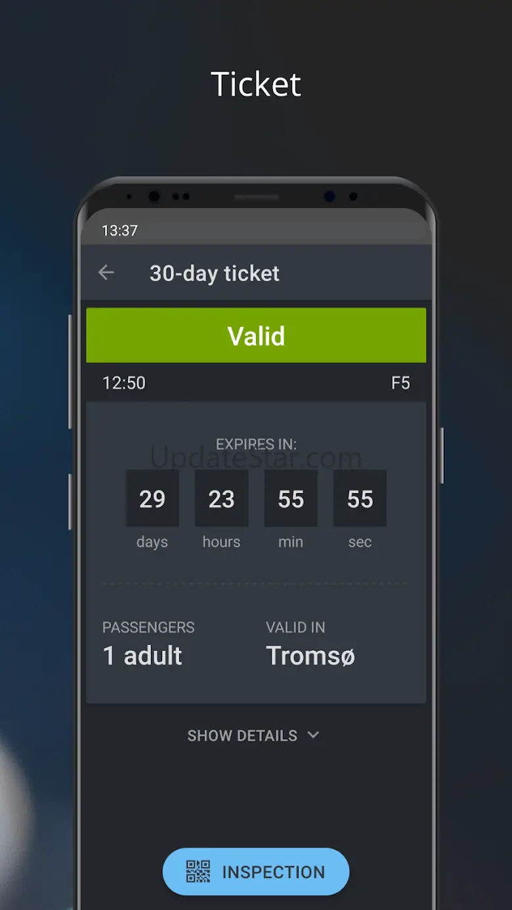This screenshot has height=910, width=512.
Task: Click the 1 adult passengers value
Action: point(142,655)
